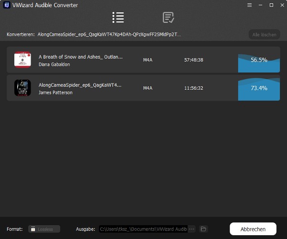Select A Breath of Snow and Ashes title
Viewport: 287px width, 239px height.
tap(80, 57)
